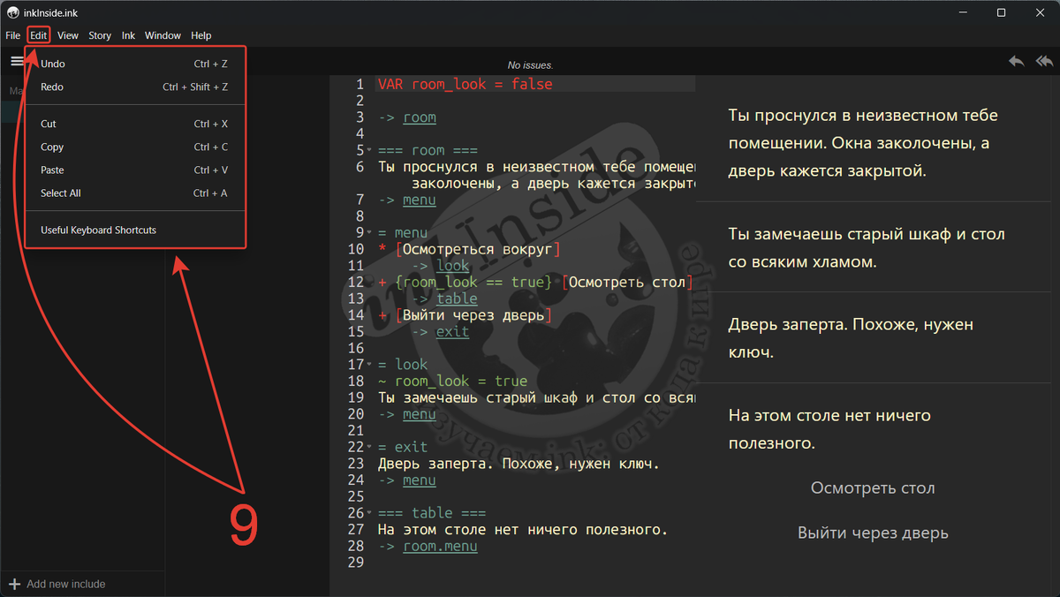Click line 27 На этом столе text
This screenshot has width=1060, height=597.
point(523,530)
